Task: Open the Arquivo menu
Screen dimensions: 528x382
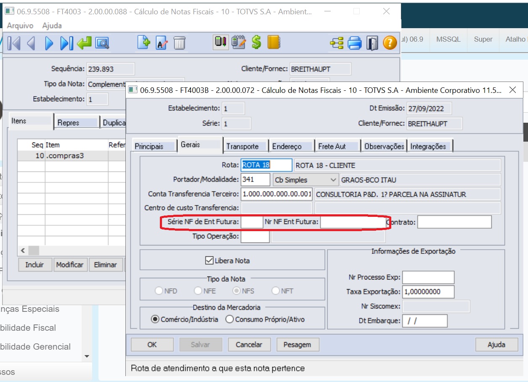Action: [x=21, y=26]
